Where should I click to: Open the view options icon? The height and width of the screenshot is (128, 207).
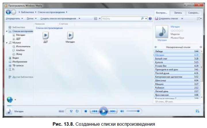tap(95, 19)
